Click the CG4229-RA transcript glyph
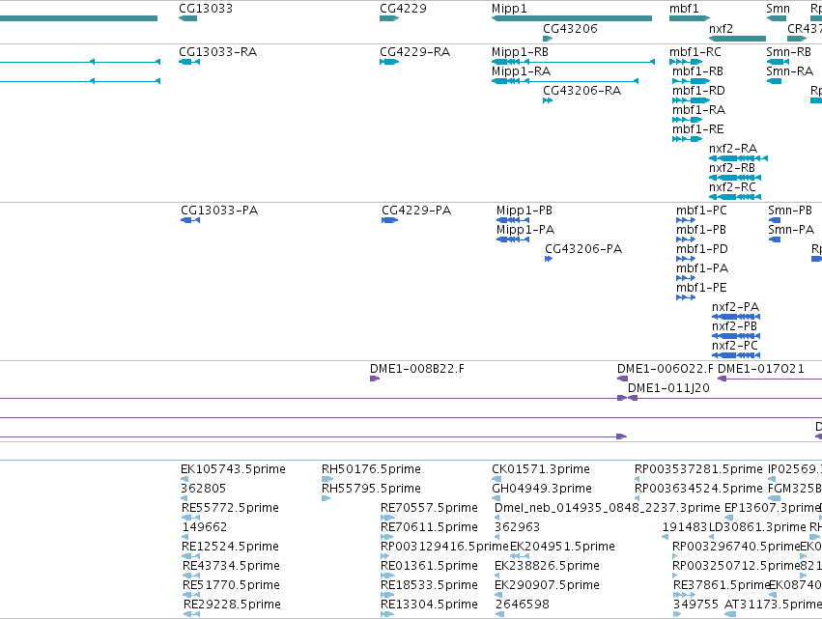The image size is (822, 619). tap(389, 62)
